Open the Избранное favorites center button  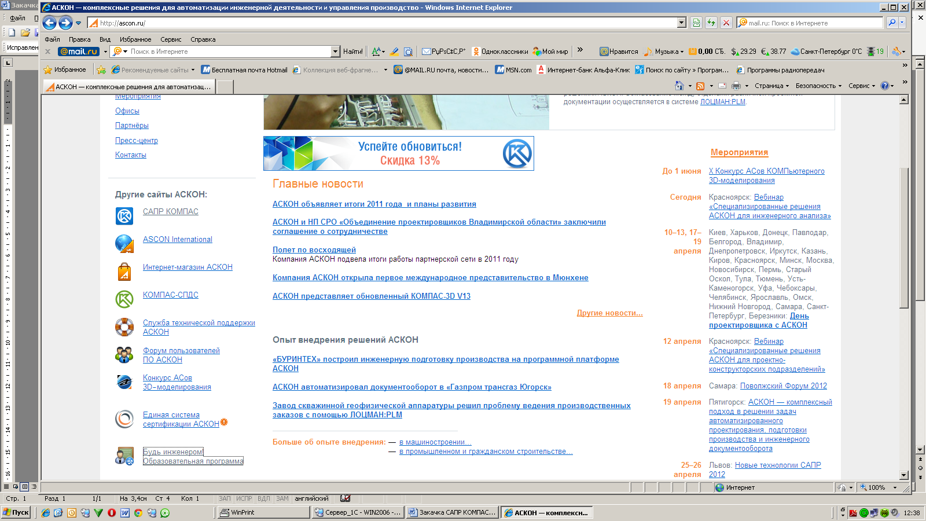65,70
